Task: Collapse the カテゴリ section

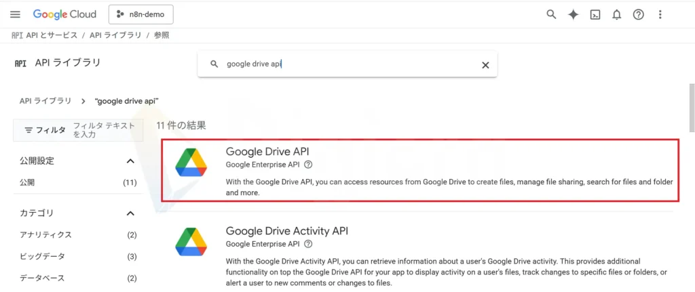Action: 130,213
